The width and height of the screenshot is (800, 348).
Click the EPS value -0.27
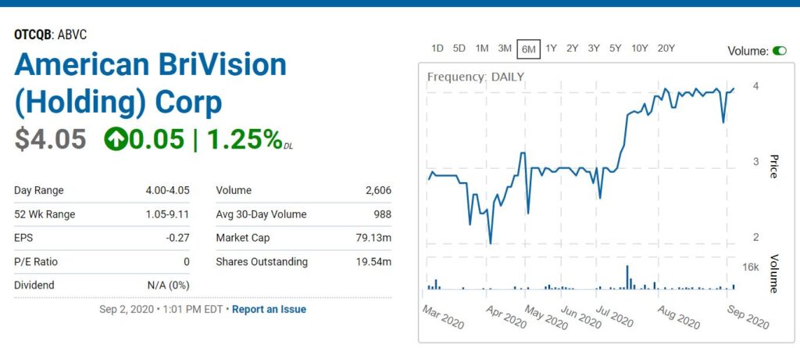[x=178, y=239]
